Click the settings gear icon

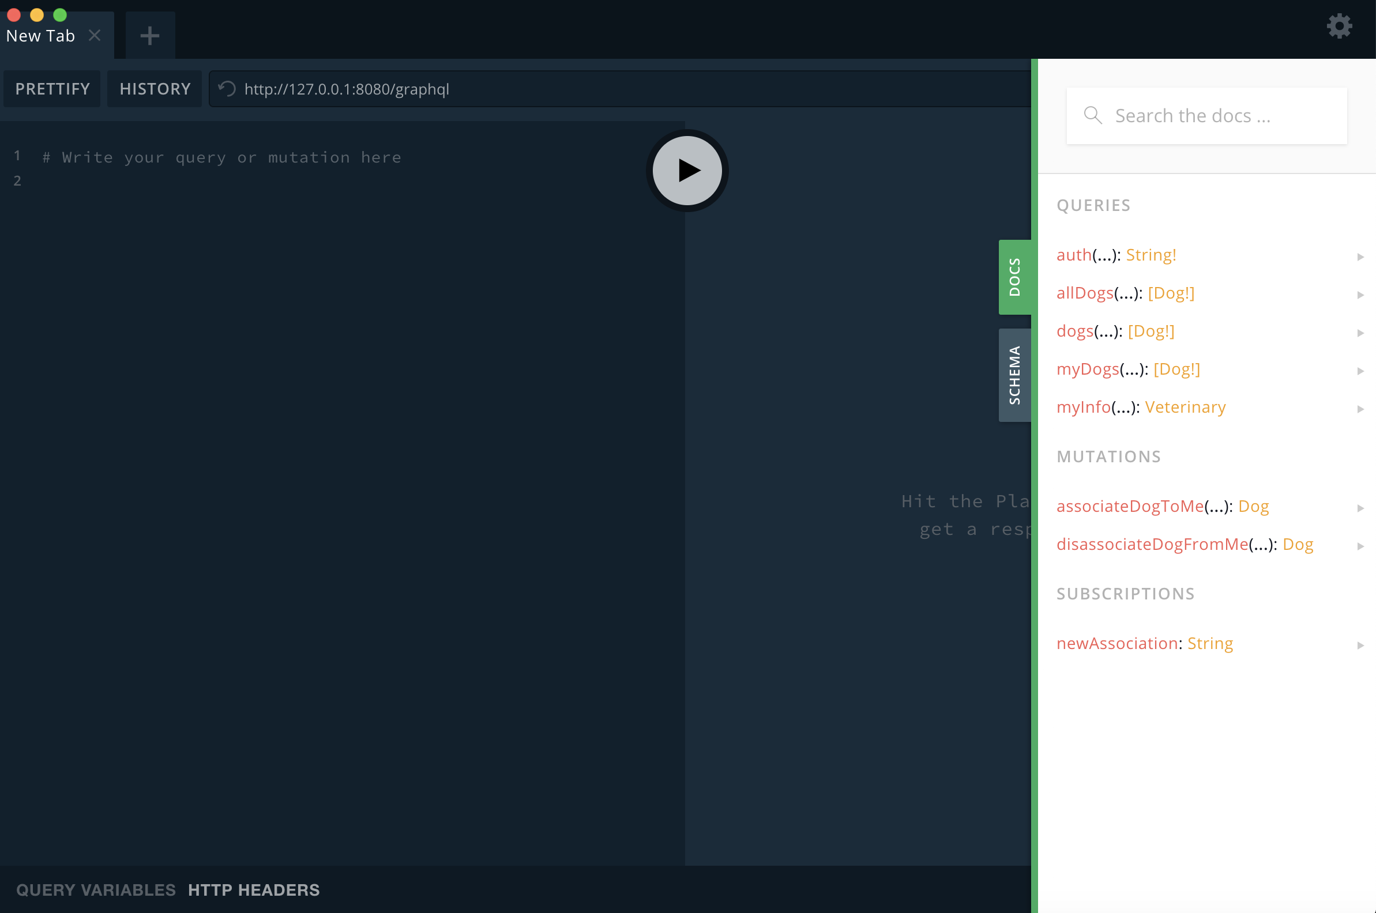click(x=1341, y=27)
